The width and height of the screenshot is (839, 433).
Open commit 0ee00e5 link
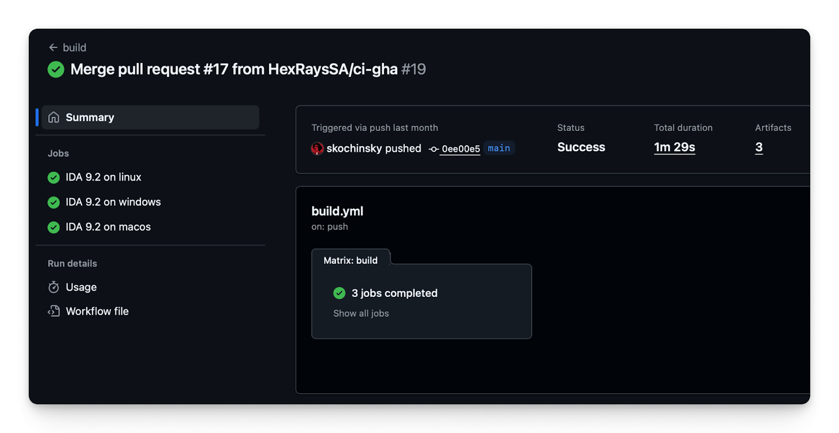tap(460, 149)
